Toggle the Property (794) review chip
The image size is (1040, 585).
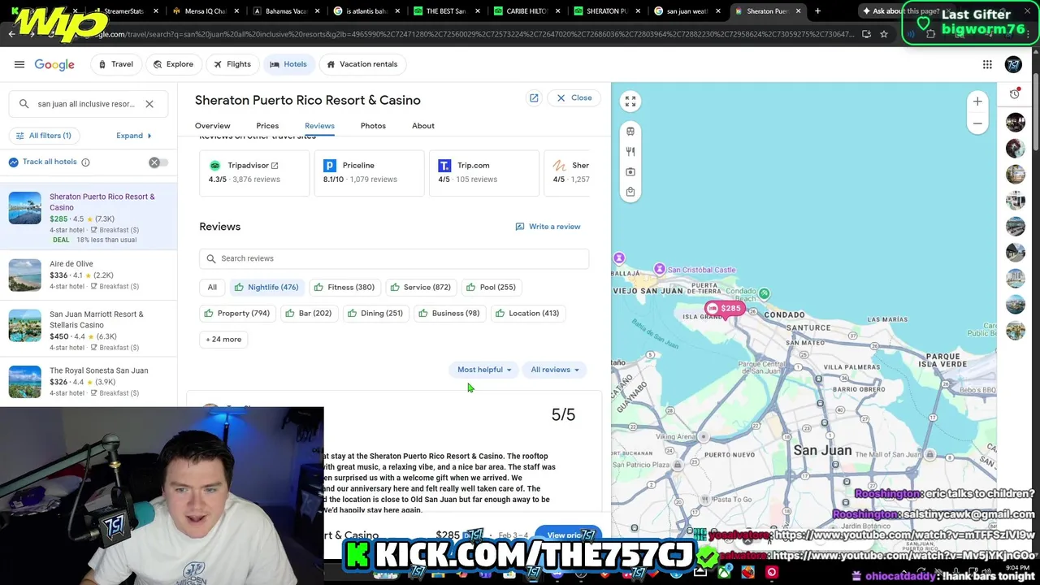coord(238,313)
